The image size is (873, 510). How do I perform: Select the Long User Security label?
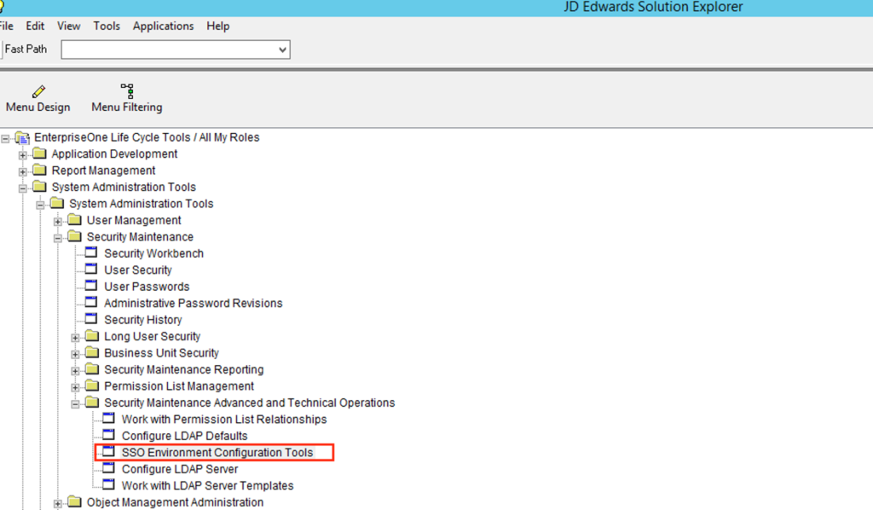[152, 336]
